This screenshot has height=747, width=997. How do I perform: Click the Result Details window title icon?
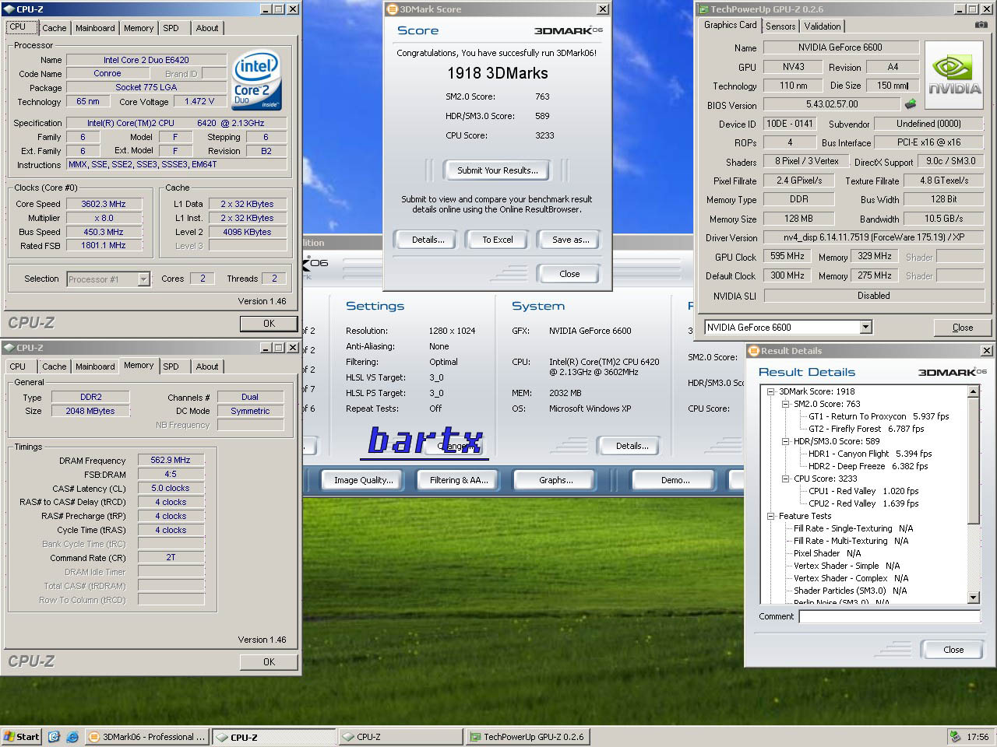click(753, 351)
